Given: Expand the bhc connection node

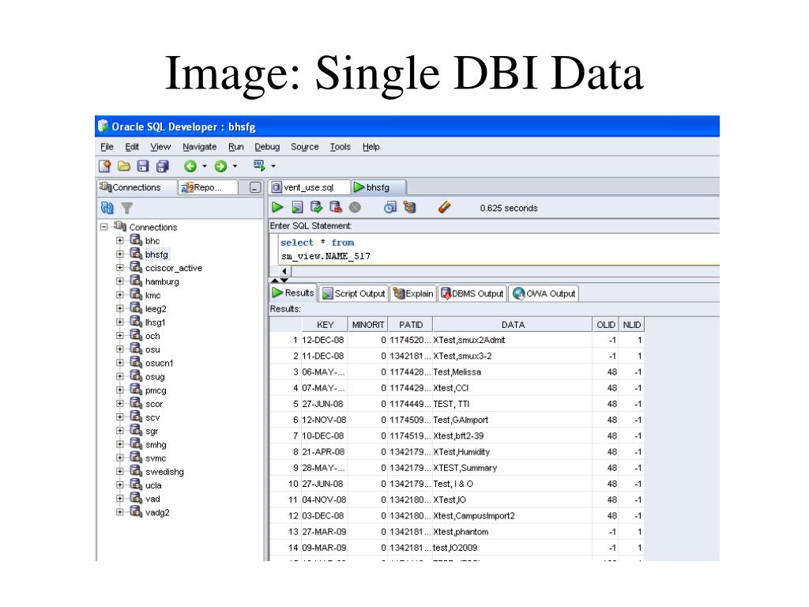Looking at the screenshot, I should (x=120, y=240).
